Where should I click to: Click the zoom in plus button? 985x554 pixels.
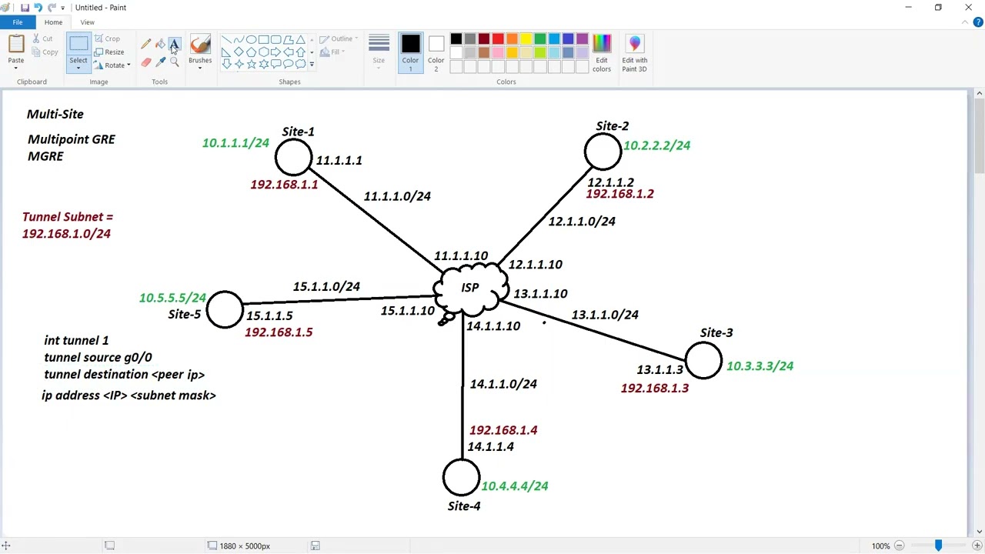click(x=977, y=546)
